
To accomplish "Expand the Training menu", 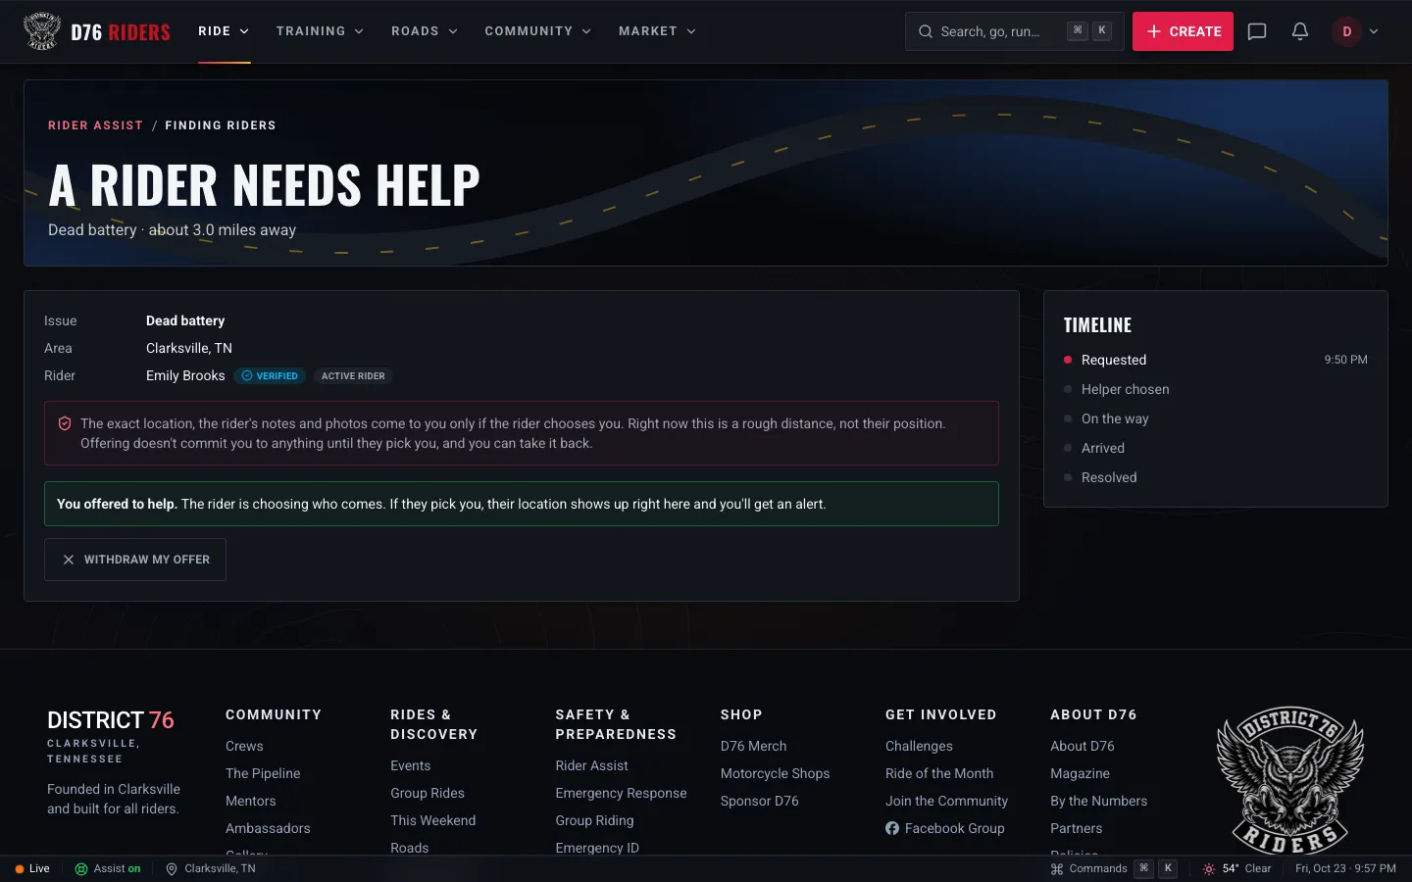I will click(x=320, y=31).
